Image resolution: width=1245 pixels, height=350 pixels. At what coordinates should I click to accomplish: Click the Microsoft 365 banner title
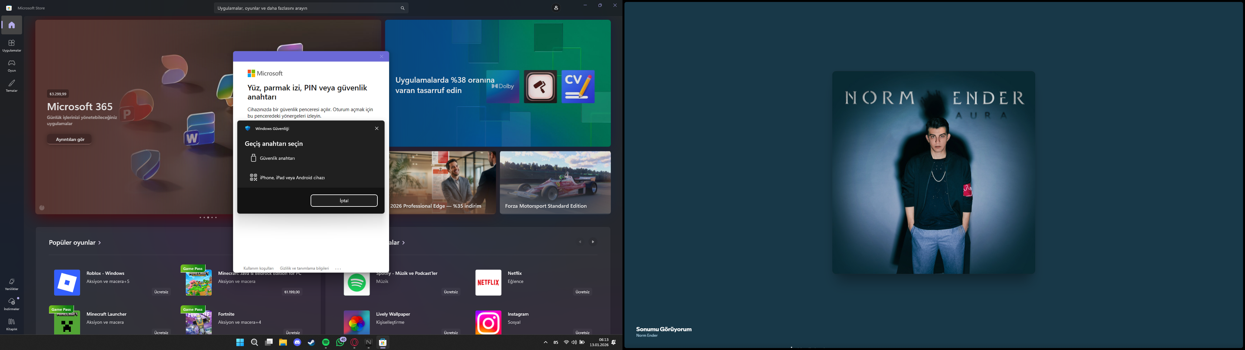[80, 107]
